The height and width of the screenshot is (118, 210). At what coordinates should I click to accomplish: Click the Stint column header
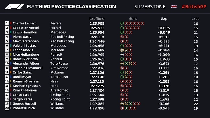coord(133,18)
